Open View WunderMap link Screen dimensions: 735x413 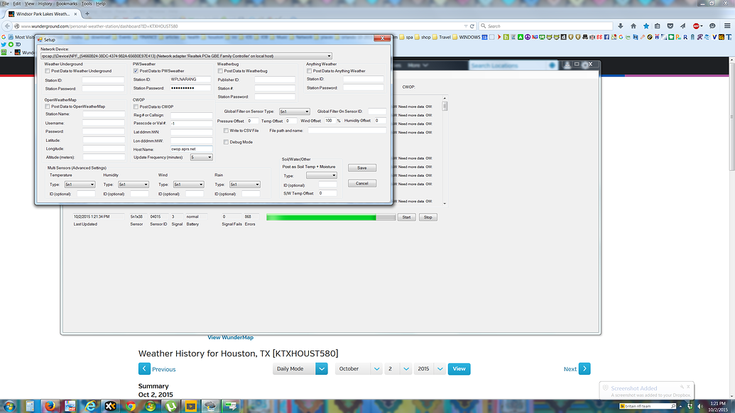point(230,337)
